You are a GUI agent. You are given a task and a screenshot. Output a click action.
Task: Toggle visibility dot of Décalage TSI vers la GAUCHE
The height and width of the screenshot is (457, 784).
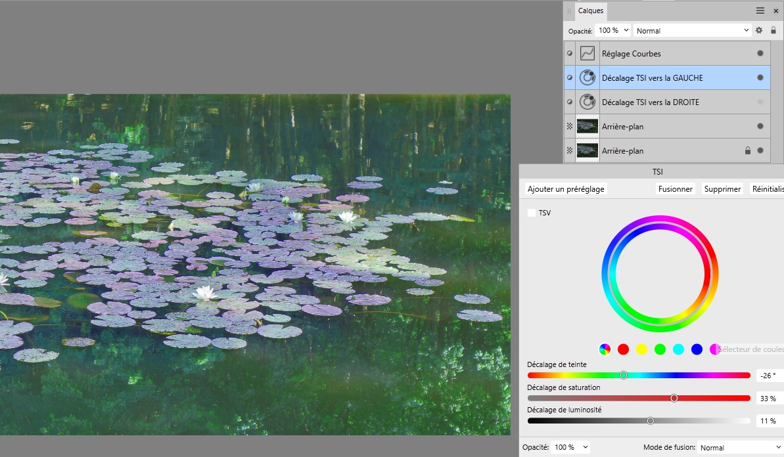coord(760,77)
